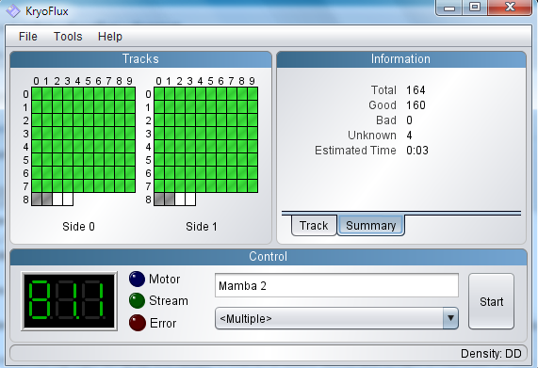Close the KryoFlux window

click(x=511, y=8)
